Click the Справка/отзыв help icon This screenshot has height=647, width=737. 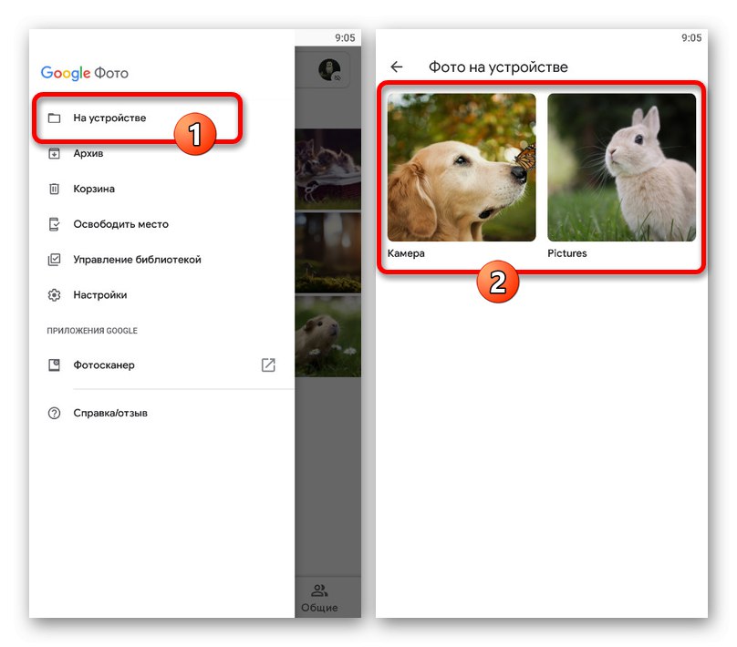click(57, 413)
